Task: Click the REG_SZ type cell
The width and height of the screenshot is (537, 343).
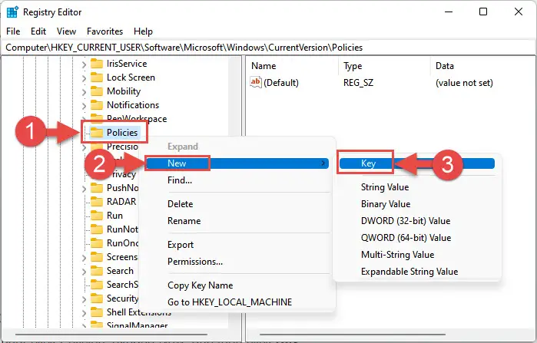Action: (x=358, y=83)
